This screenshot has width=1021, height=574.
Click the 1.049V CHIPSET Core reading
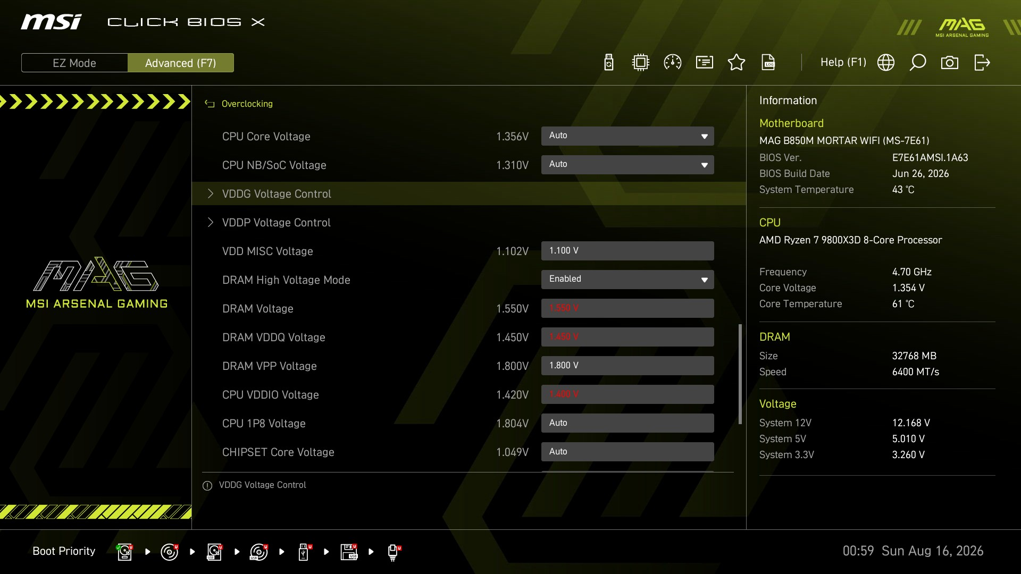(512, 452)
